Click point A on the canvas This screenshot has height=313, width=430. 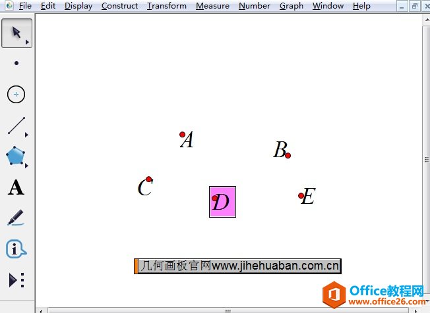[183, 135]
